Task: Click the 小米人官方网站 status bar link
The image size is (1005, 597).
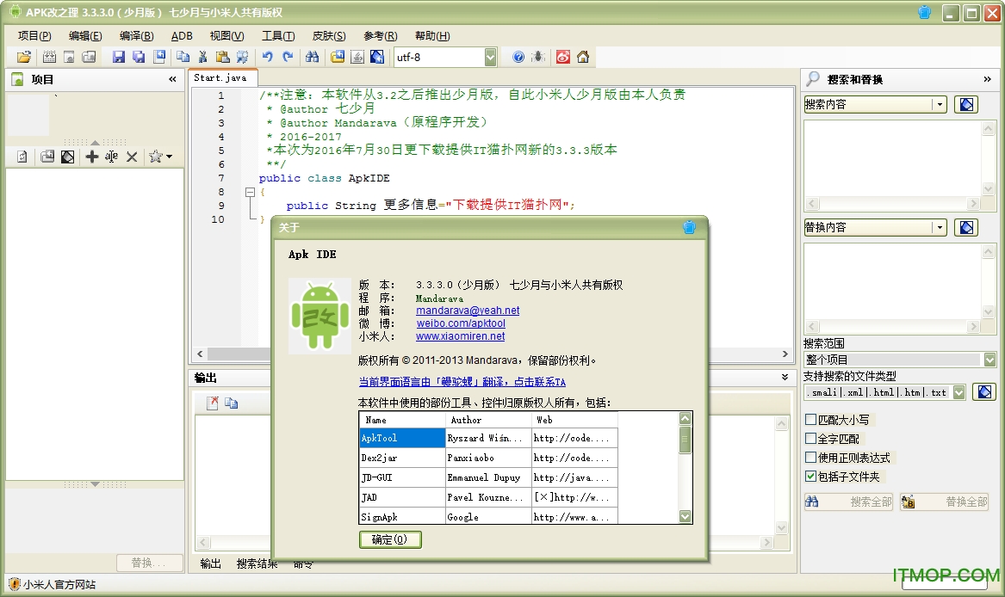Action: pyautogui.click(x=59, y=584)
